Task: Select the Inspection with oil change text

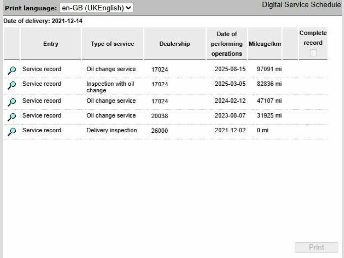Action: 110,87
